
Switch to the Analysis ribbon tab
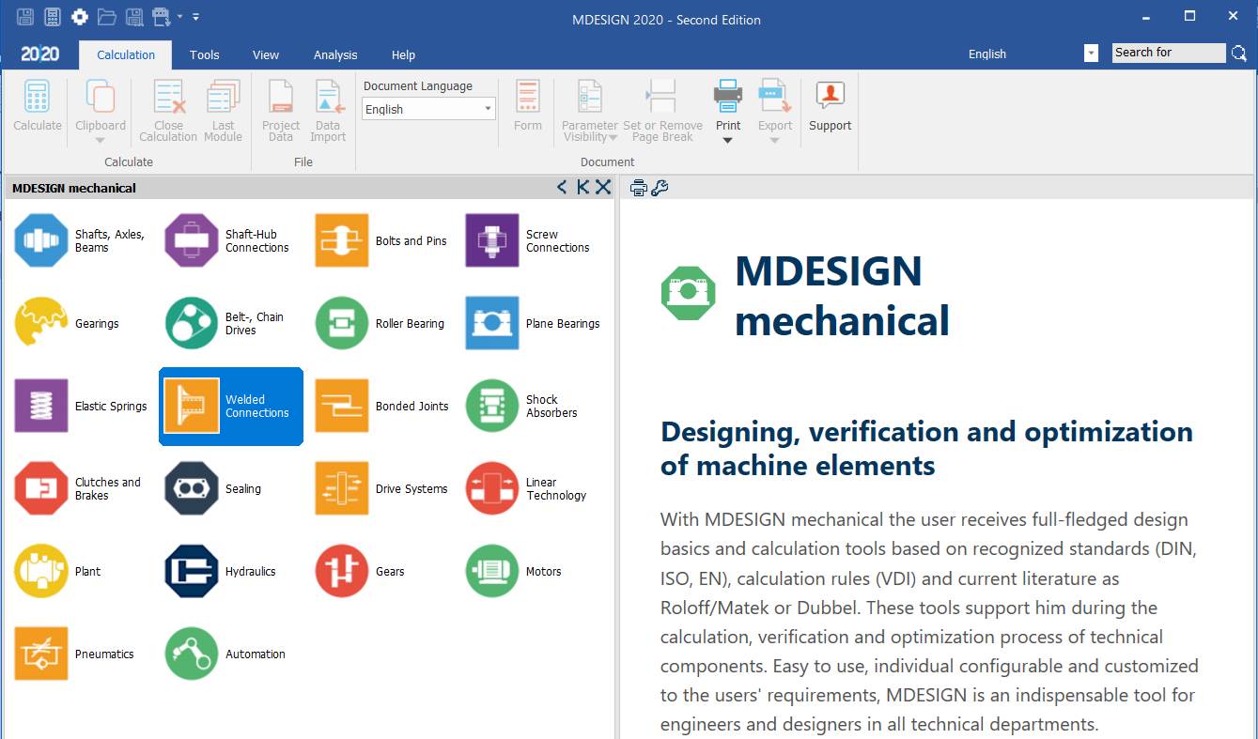tap(335, 54)
